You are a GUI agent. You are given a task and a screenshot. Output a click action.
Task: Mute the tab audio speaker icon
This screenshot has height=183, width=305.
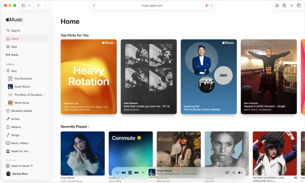[x=207, y=6]
